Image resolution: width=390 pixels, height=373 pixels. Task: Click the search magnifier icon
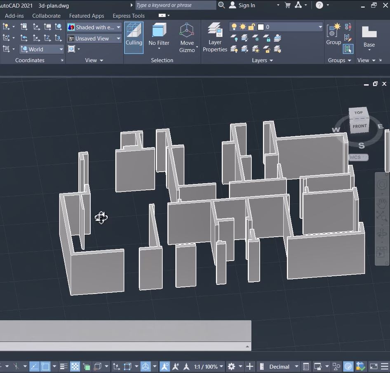click(x=221, y=5)
